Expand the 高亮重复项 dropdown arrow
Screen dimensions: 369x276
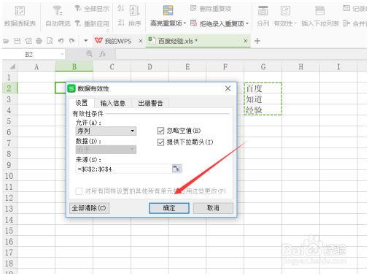tap(184, 23)
